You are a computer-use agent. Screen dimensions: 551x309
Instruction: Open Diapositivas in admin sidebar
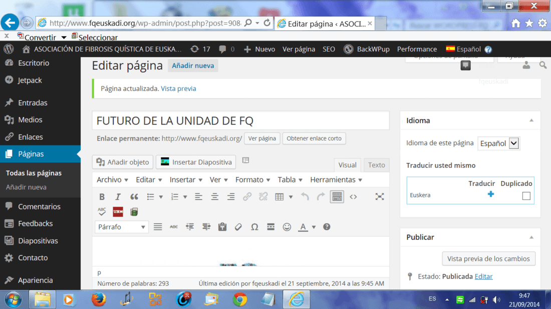38,241
